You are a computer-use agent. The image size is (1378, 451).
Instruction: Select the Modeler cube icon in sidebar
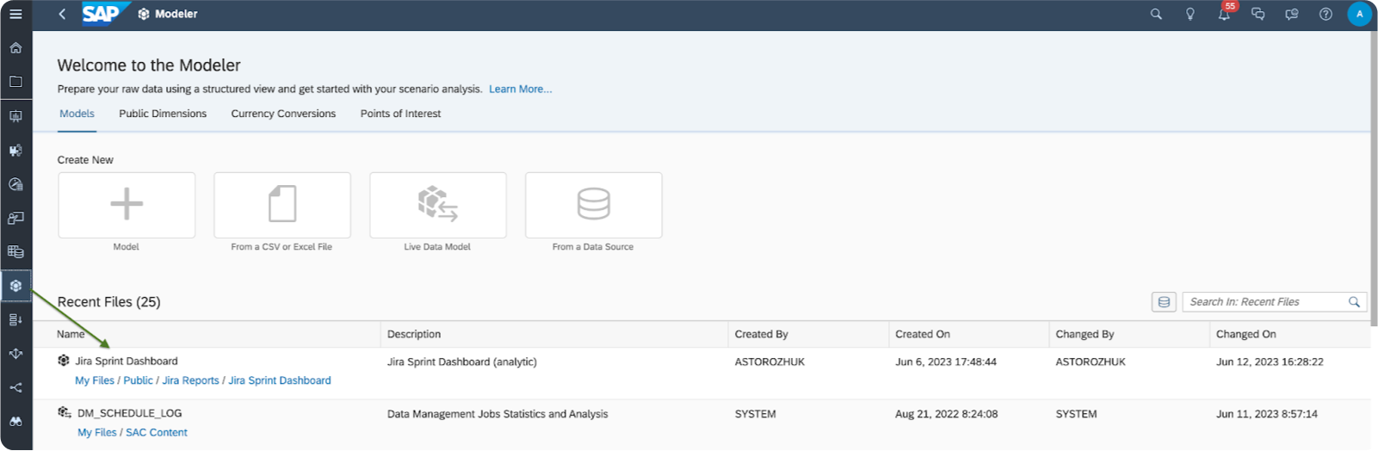pos(15,286)
